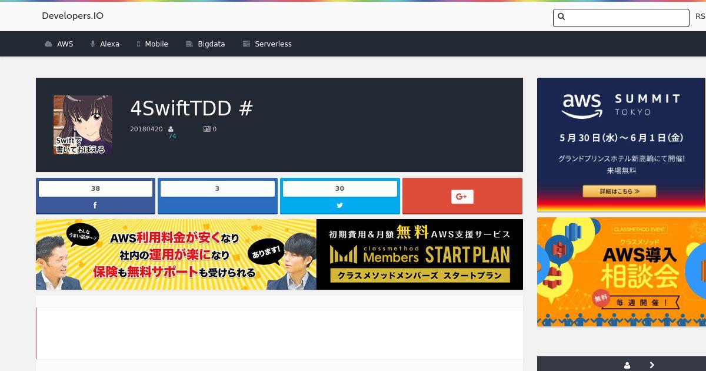
Task: Click the search magnifier icon
Action: 561,17
